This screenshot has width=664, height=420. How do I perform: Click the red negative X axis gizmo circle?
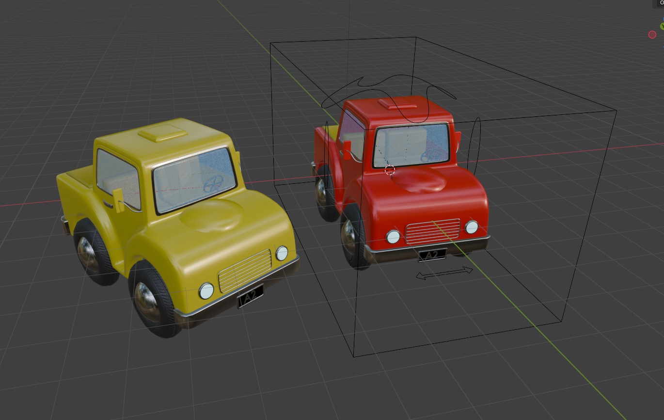pos(652,34)
